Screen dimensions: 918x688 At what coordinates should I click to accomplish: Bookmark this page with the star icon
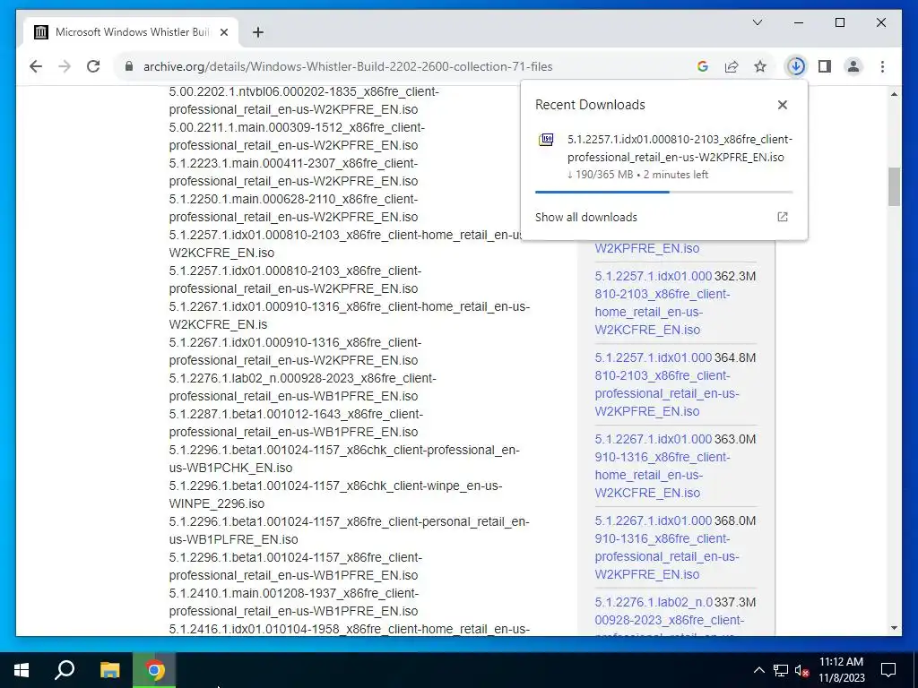(760, 66)
